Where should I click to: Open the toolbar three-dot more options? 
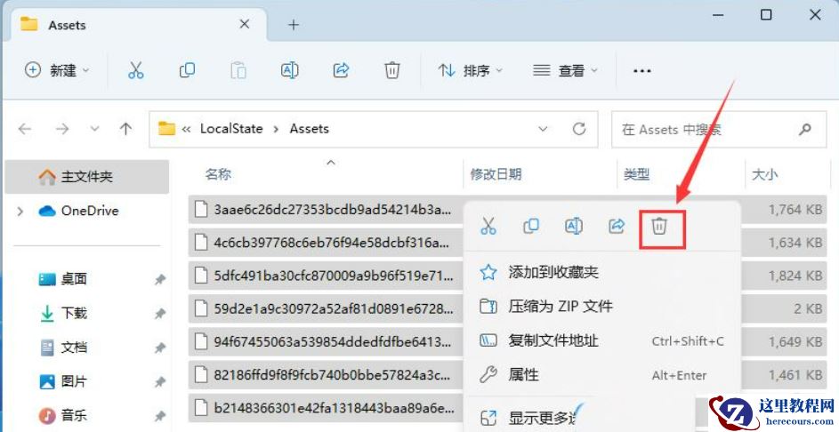point(641,70)
